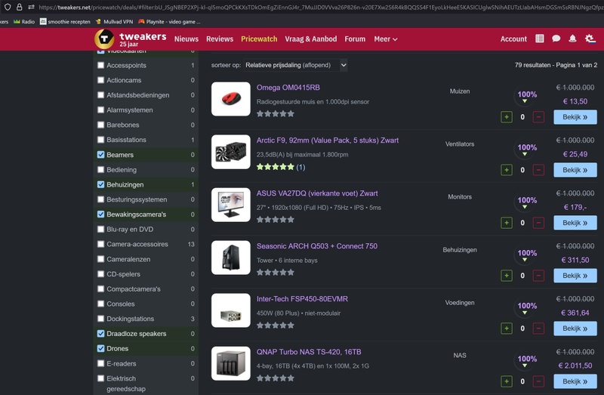Open the notifications bell icon
This screenshot has height=395, width=604.
click(x=572, y=39)
